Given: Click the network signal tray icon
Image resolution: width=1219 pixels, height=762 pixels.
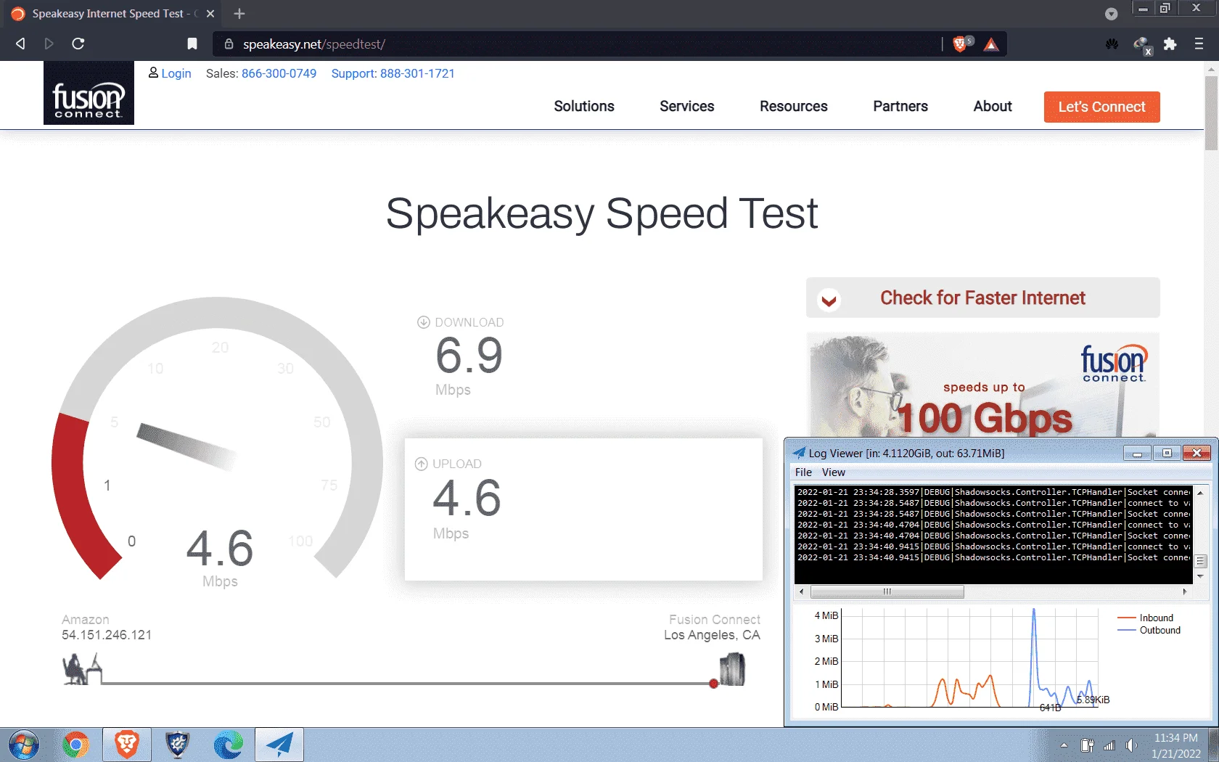Looking at the screenshot, I should 1109,745.
